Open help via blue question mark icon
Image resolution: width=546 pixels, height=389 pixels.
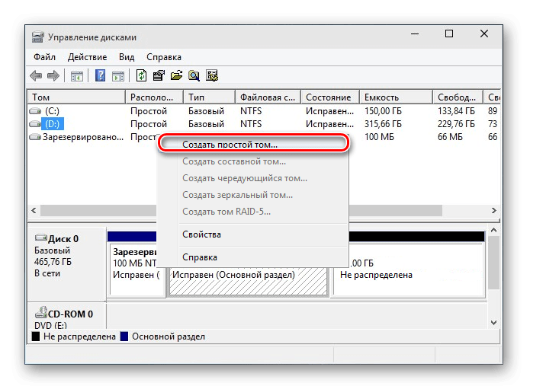tap(100, 75)
